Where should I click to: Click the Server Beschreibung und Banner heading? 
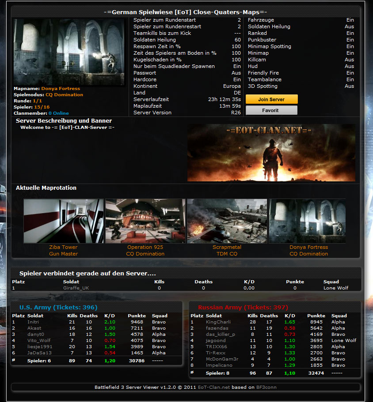(64, 121)
